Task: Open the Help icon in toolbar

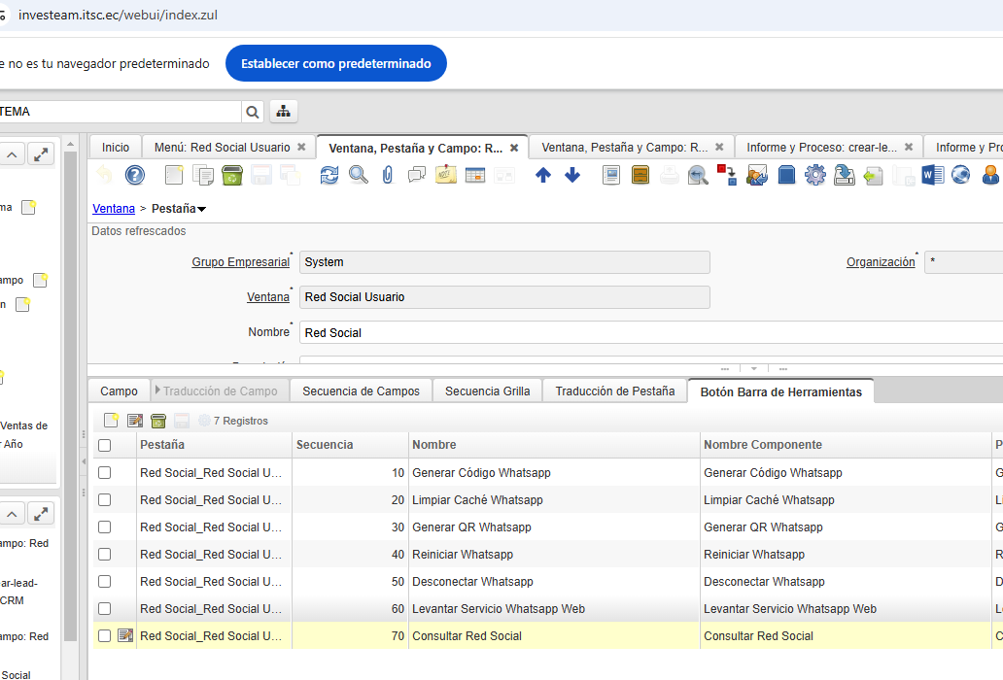Action: click(135, 175)
